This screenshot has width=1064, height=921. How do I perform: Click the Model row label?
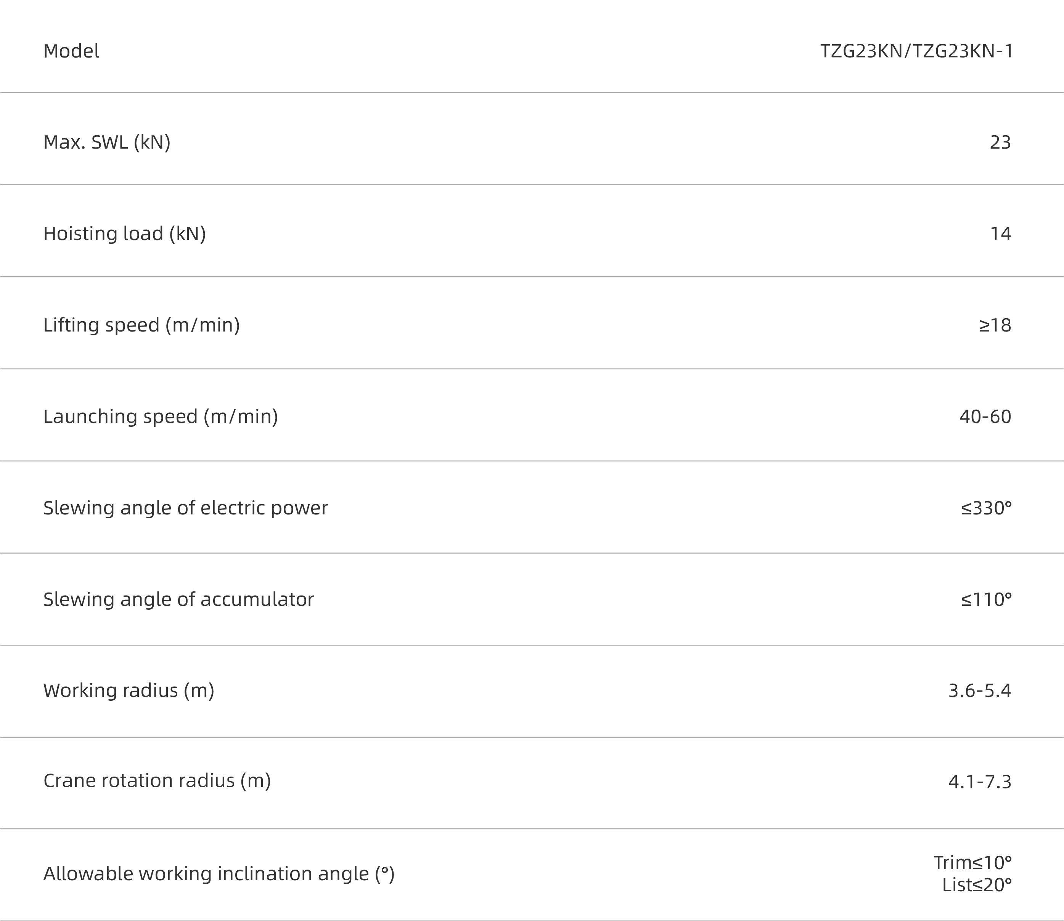click(71, 51)
